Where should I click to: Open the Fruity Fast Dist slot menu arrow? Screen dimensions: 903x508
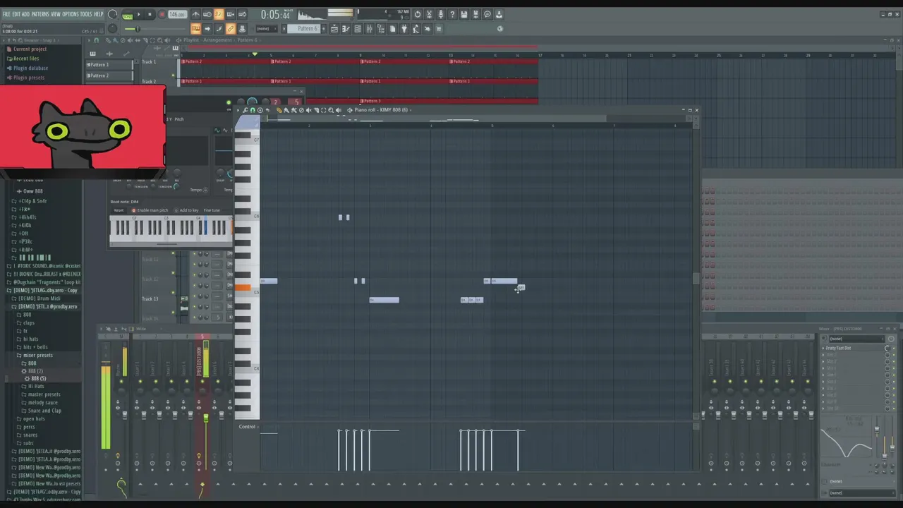(x=824, y=348)
